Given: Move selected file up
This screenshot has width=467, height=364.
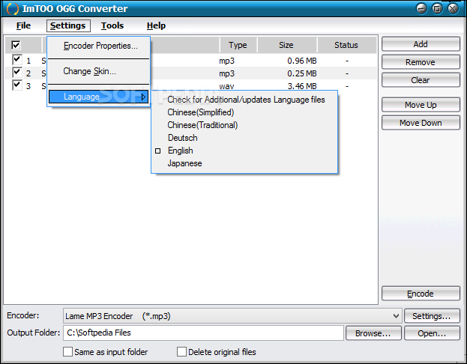Looking at the screenshot, I should point(421,105).
